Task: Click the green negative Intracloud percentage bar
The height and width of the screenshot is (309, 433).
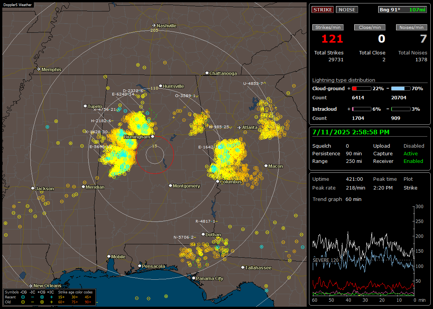Action: 401,109
